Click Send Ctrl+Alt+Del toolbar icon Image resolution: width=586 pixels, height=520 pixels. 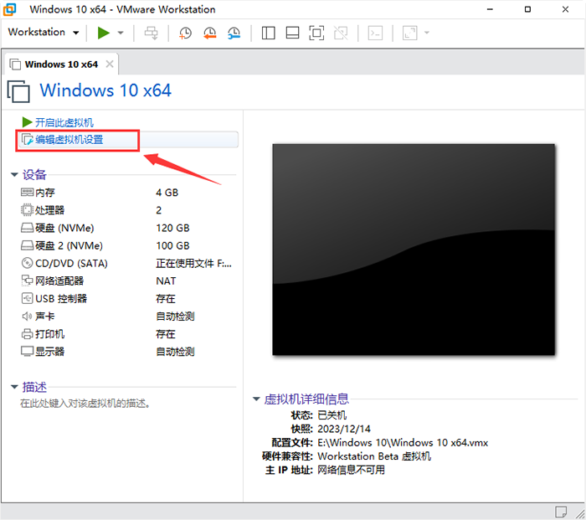click(x=152, y=33)
